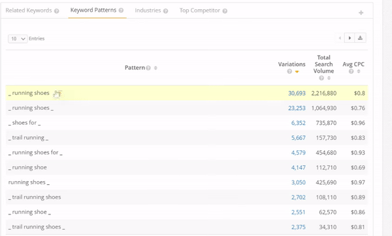Open variations link 6,352

click(299, 123)
